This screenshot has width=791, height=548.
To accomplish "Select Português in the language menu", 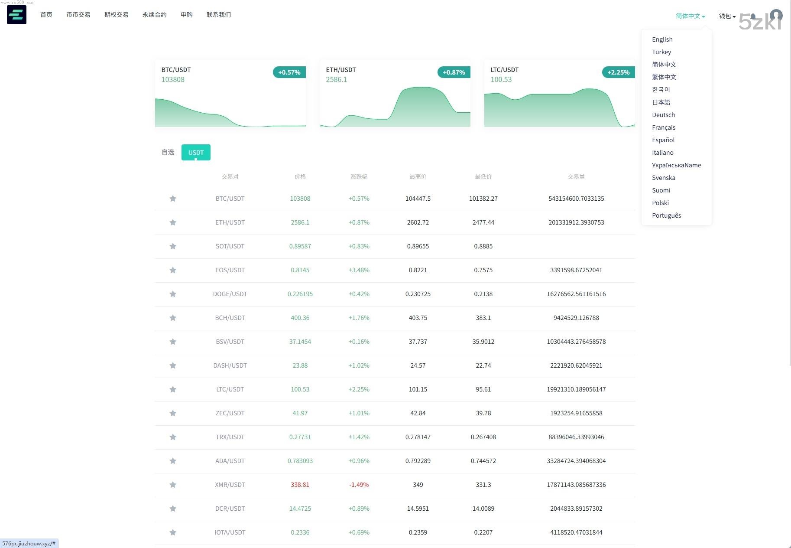I will (666, 215).
